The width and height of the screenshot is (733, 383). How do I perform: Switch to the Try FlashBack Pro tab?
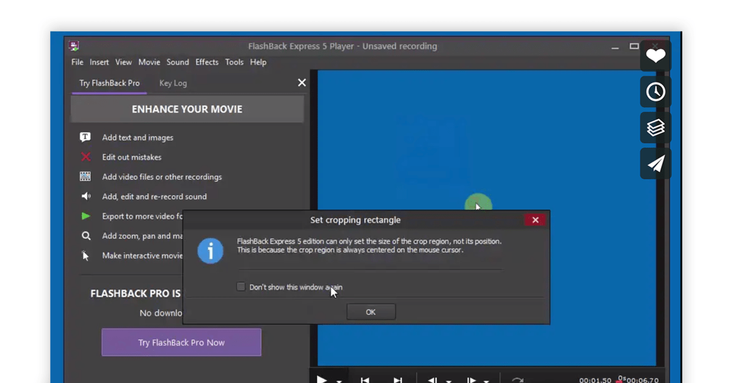(109, 83)
